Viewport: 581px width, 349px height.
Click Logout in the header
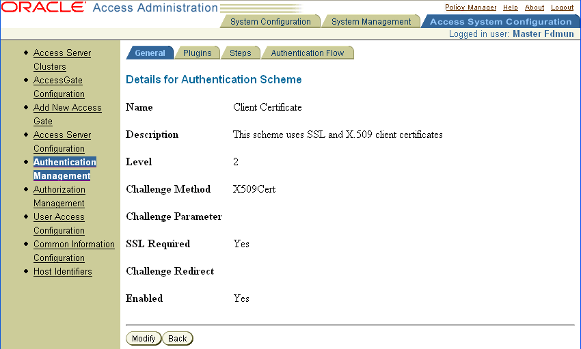click(x=562, y=8)
